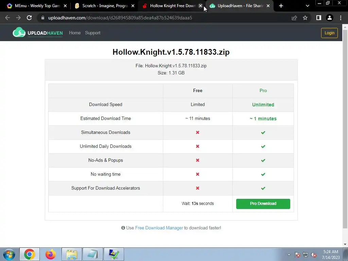Open Chrome from the taskbar
This screenshot has width=348, height=261.
coord(30,254)
